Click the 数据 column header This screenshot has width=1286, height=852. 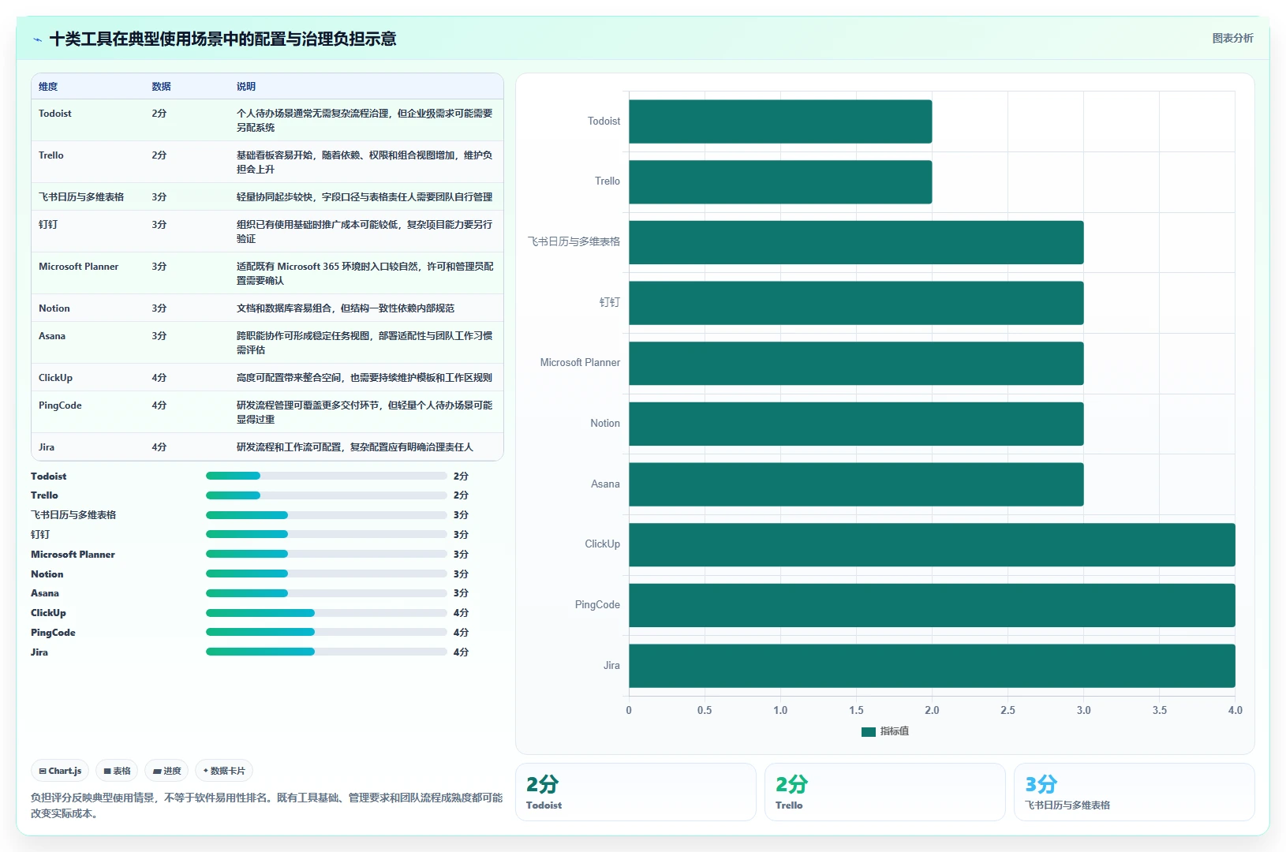[161, 87]
